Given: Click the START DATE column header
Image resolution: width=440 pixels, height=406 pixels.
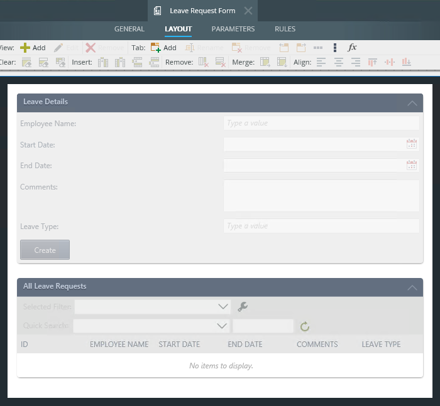Looking at the screenshot, I should pos(179,345).
